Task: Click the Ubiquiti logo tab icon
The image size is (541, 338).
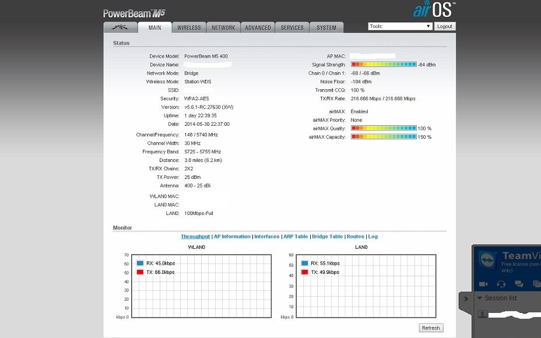Action: tap(122, 26)
